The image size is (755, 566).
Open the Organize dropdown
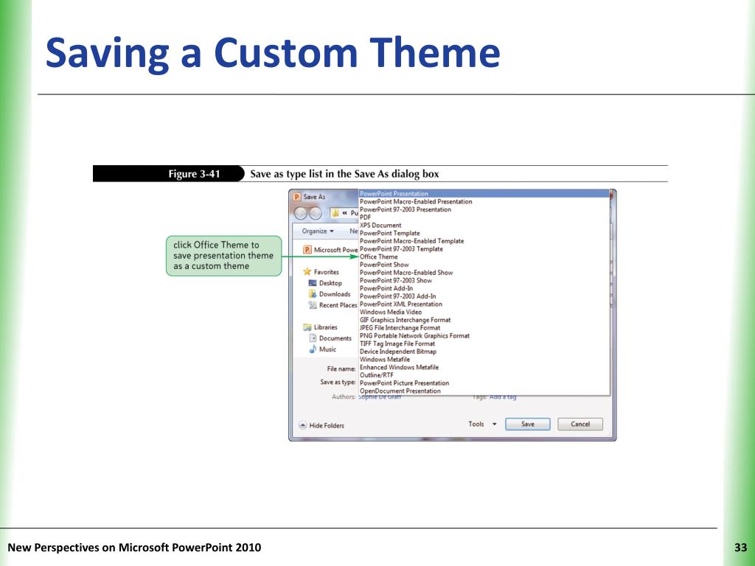318,231
